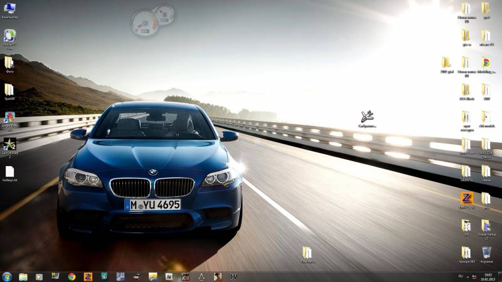Select the Angry Birds game shortcut
This screenshot has height=282, width=502.
[9, 121]
